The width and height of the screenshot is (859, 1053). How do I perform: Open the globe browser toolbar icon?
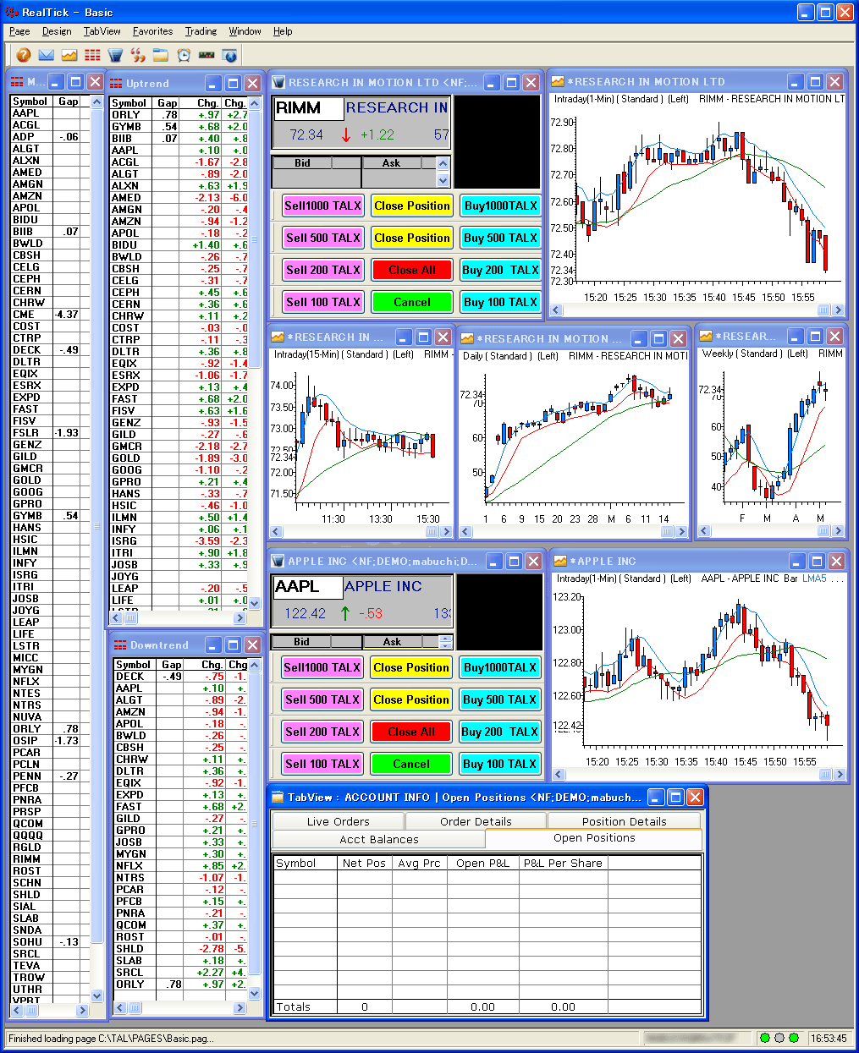(229, 55)
